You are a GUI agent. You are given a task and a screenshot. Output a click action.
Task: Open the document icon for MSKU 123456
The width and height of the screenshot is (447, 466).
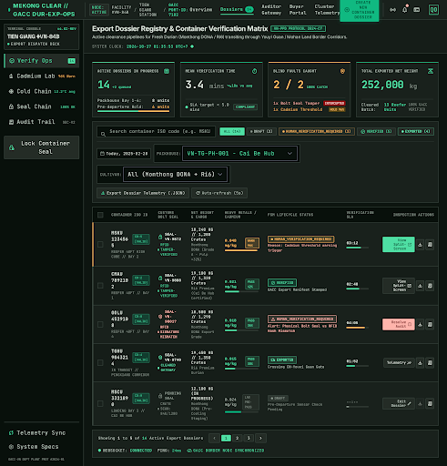[430, 245]
